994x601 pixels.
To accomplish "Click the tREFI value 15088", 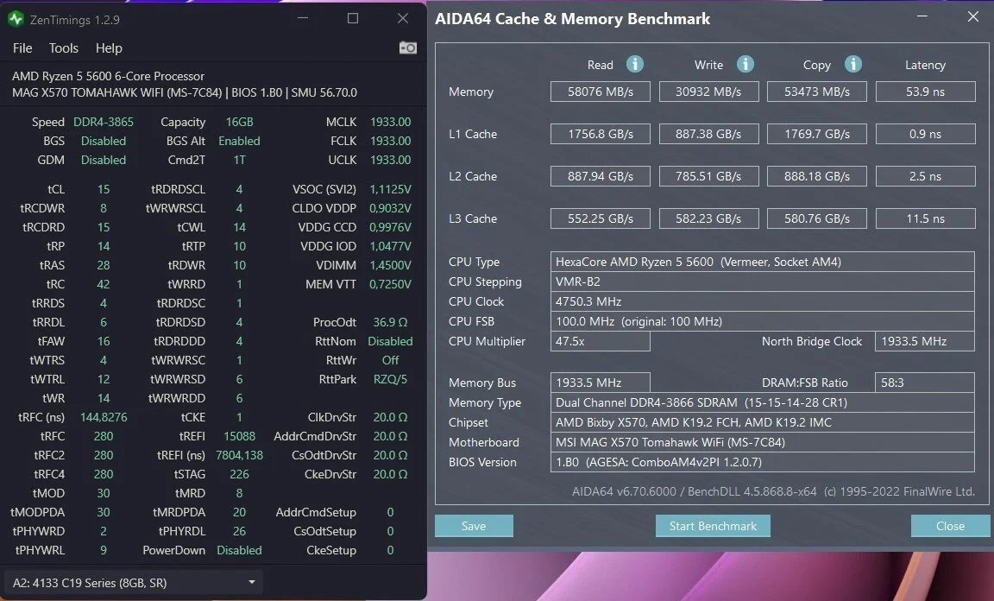I will click(239, 437).
